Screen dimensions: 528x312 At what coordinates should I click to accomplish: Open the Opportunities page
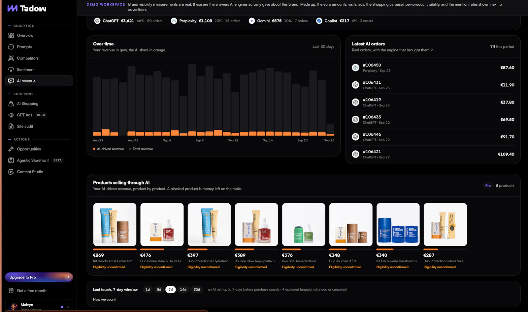pos(39,149)
